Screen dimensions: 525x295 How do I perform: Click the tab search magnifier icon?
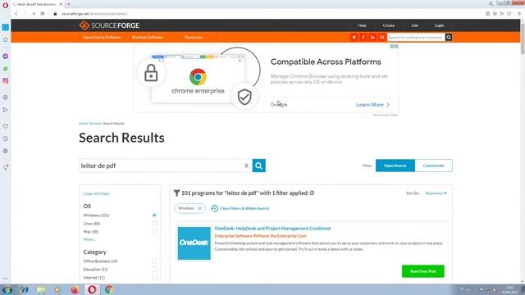pos(491,3)
